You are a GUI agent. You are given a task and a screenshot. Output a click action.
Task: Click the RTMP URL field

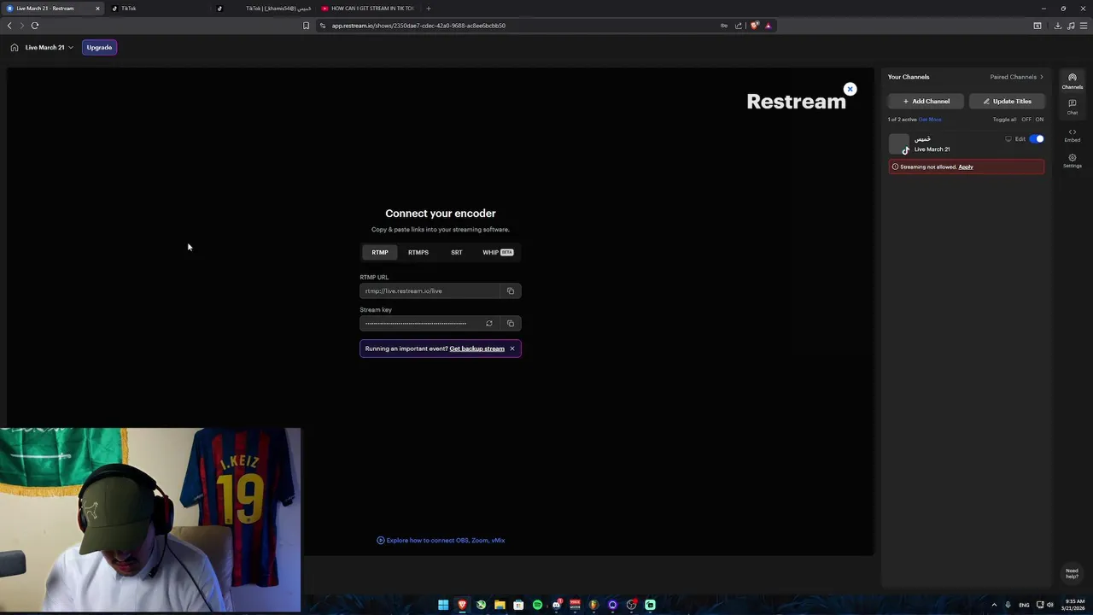coord(430,291)
